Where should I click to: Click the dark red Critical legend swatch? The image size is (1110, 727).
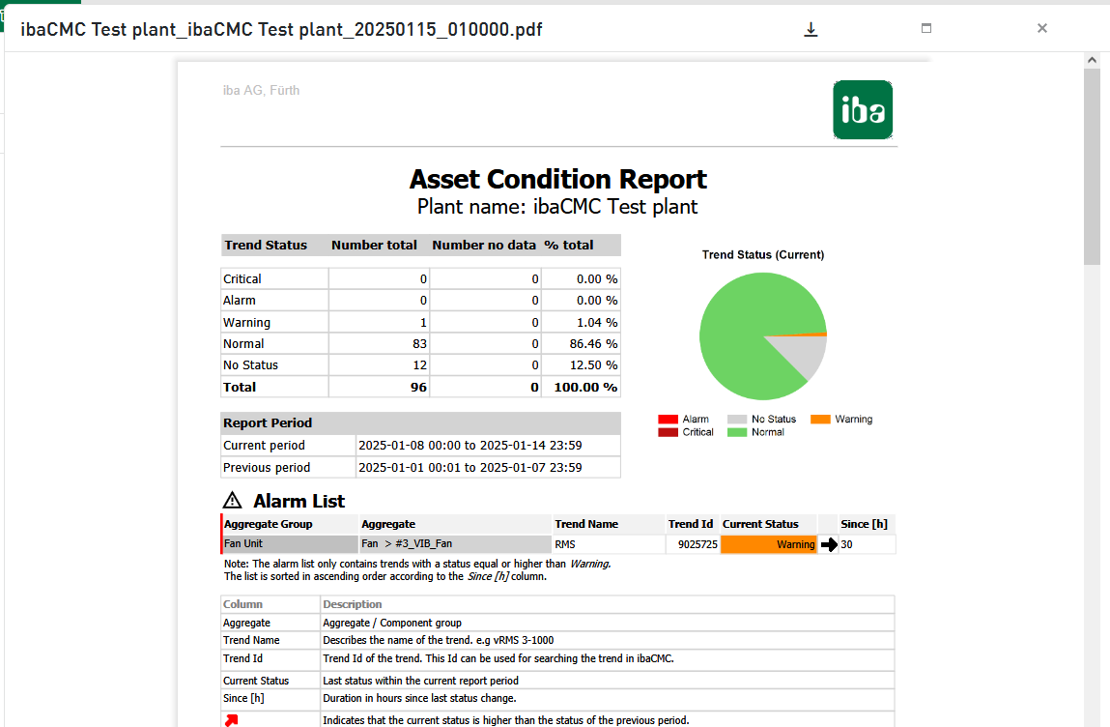click(x=668, y=432)
